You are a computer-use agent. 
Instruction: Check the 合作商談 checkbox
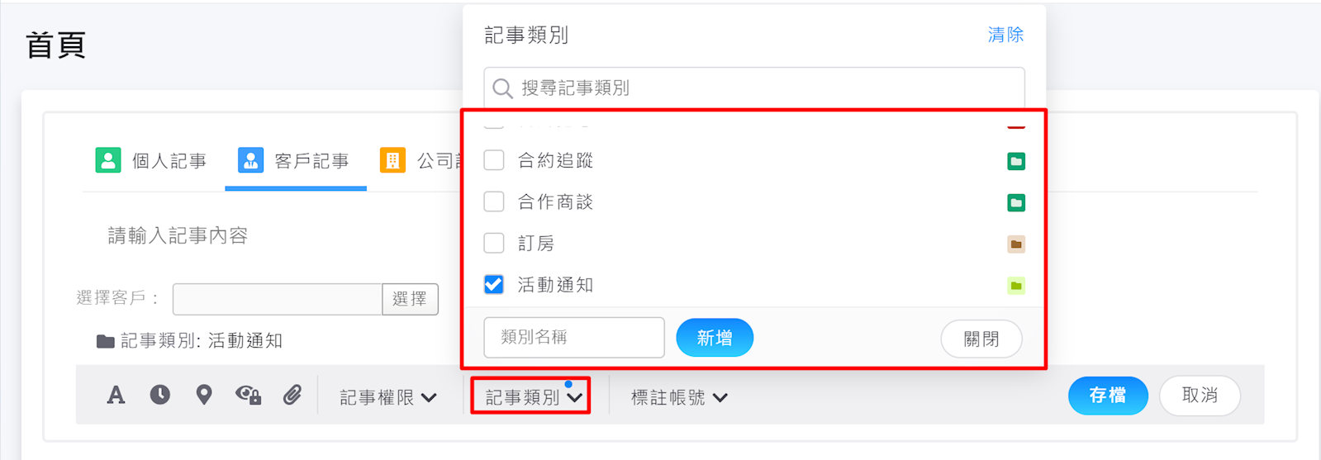[494, 202]
